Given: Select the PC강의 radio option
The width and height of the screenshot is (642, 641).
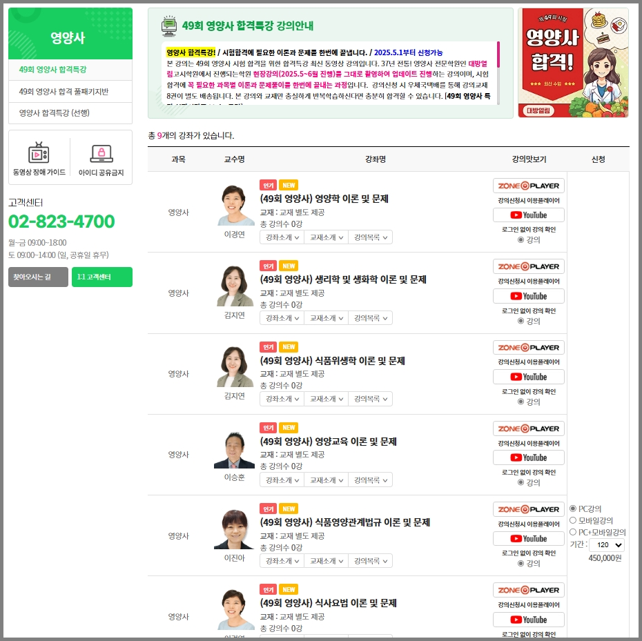Looking at the screenshot, I should tap(573, 509).
